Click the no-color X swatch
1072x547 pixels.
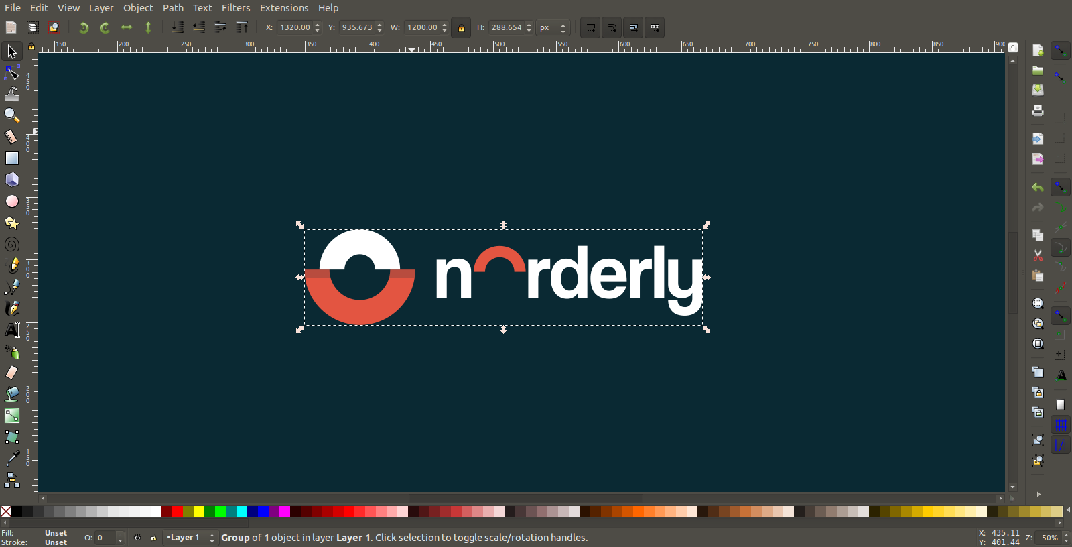coord(6,511)
